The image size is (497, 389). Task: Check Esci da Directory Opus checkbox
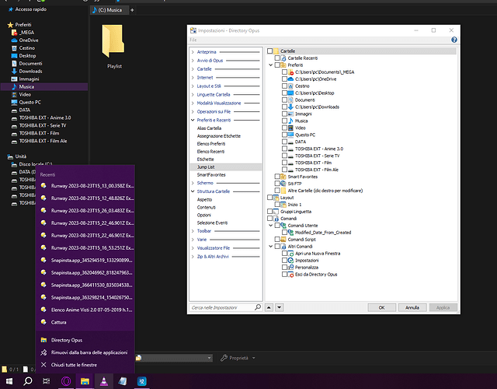coord(285,274)
